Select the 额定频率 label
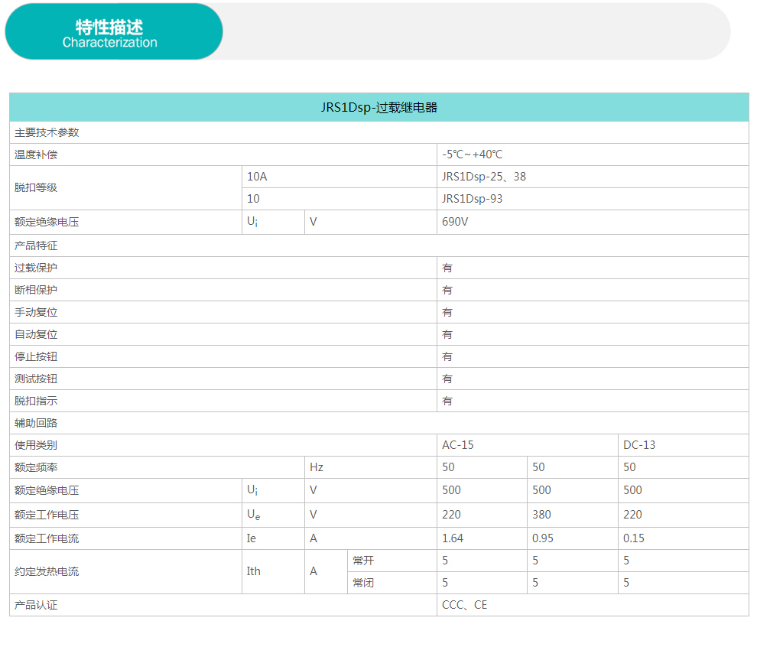Viewport: 757px width, 647px height. [36, 467]
